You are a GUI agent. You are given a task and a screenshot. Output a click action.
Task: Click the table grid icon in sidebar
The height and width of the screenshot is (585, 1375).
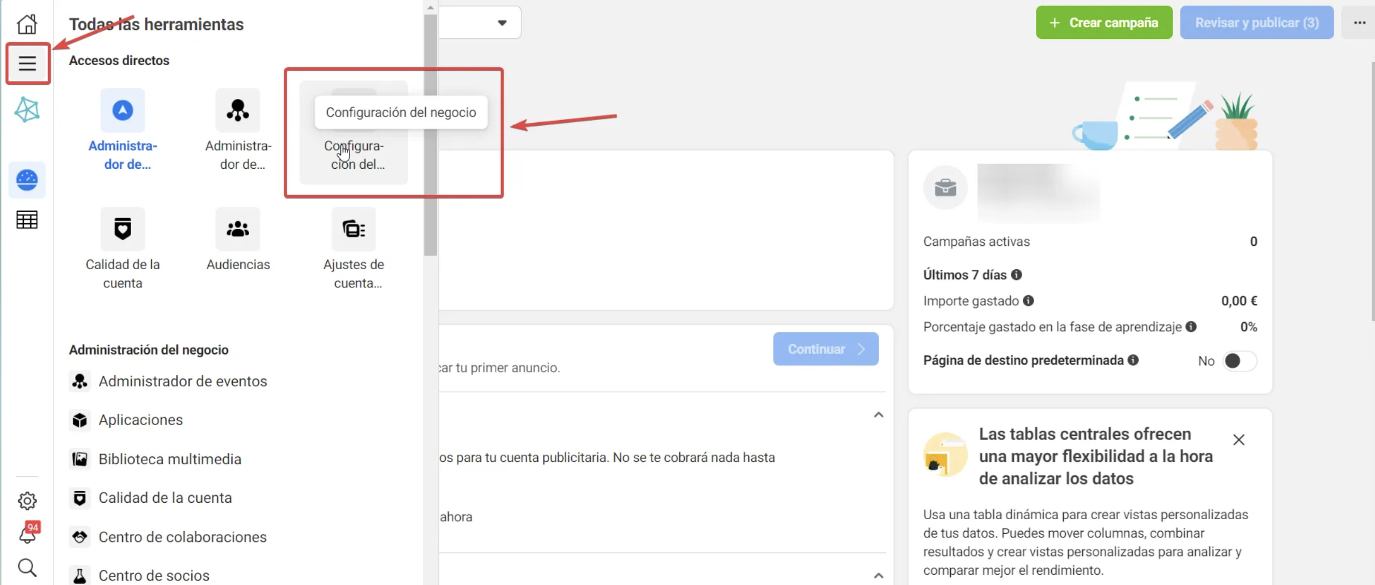[x=27, y=220]
